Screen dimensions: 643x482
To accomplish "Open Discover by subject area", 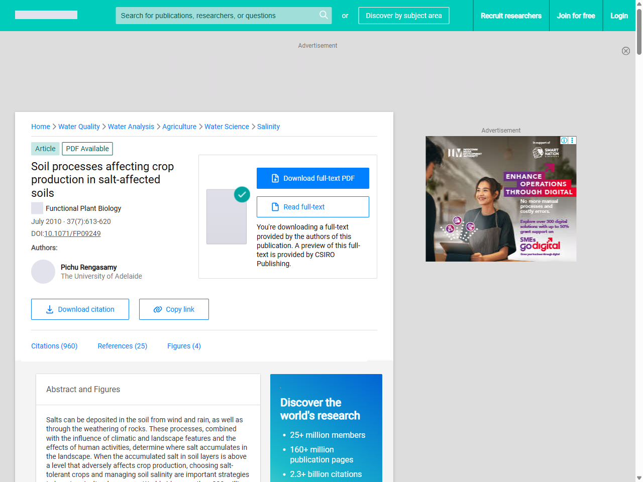I will pos(403,16).
